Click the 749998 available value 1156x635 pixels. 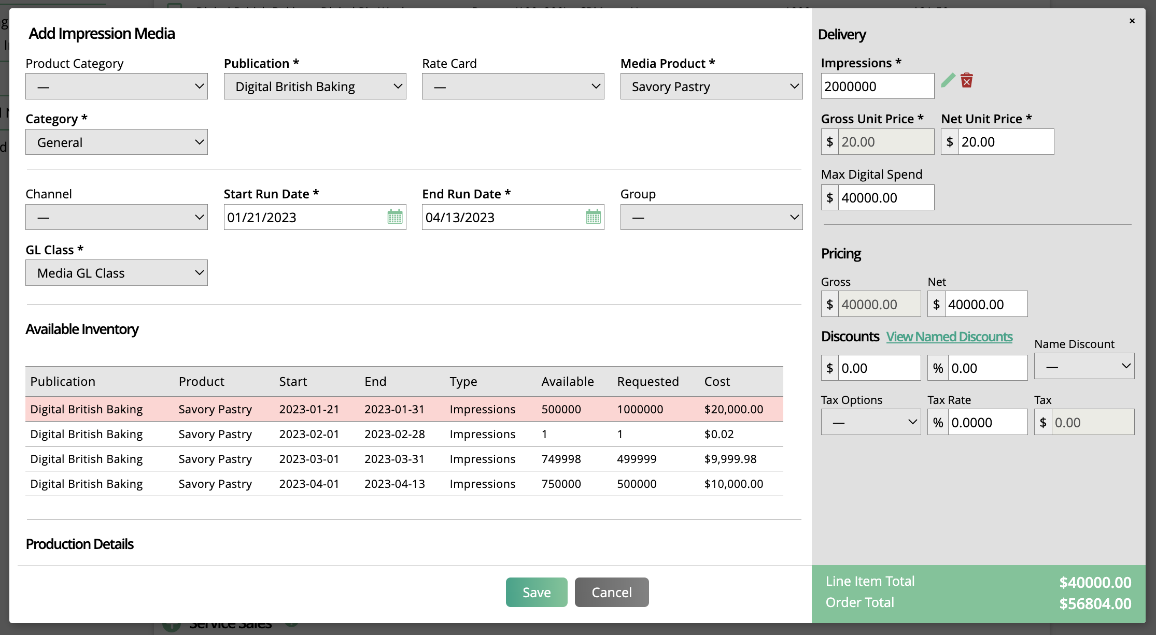[x=561, y=459]
